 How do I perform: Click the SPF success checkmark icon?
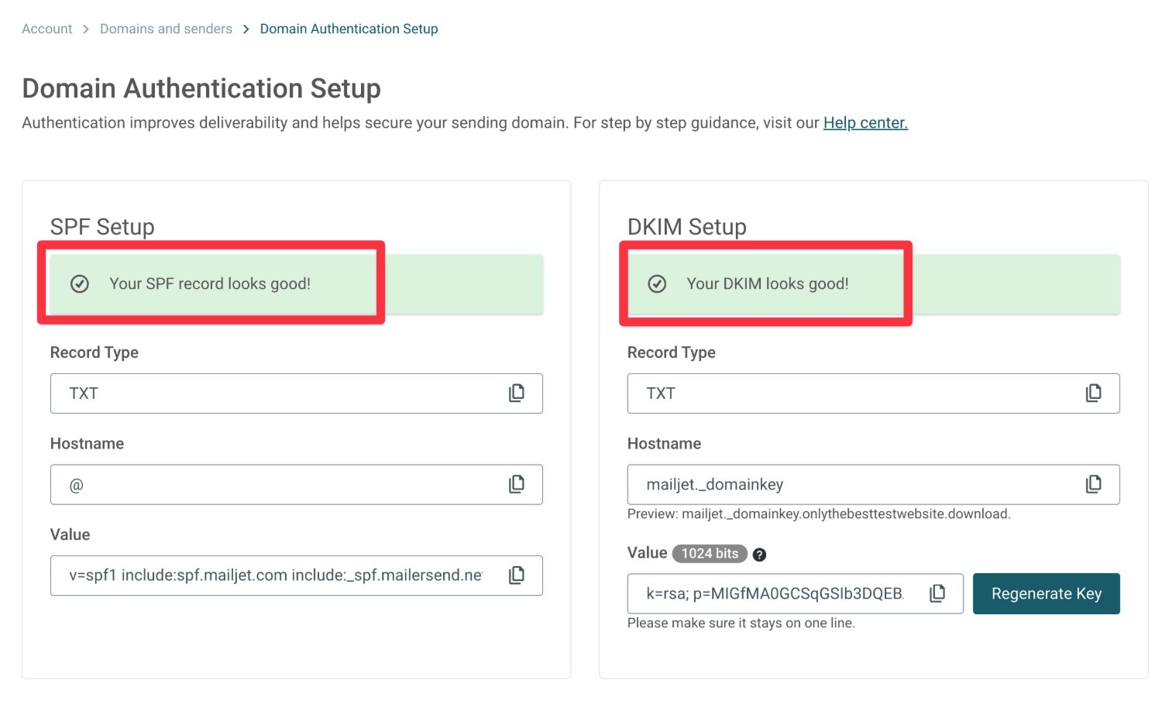[80, 284]
